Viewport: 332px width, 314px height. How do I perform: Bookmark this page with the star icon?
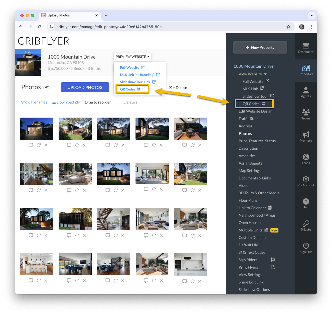(289, 27)
